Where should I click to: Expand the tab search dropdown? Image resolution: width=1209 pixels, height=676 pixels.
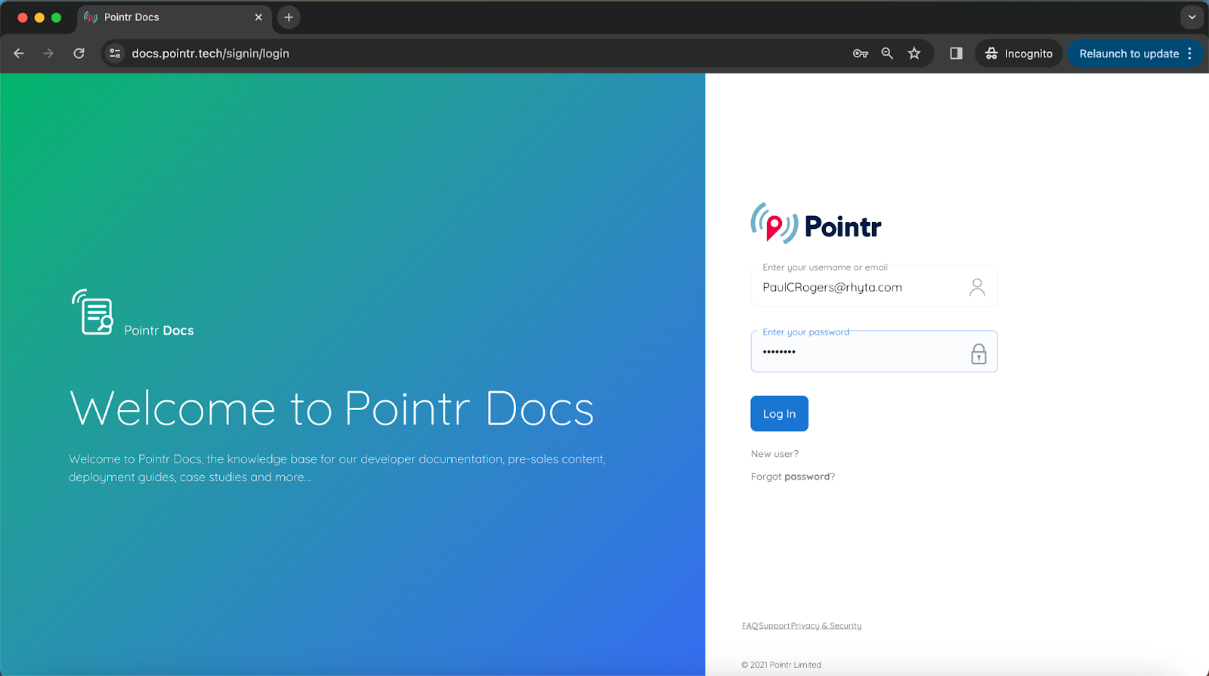pos(1192,17)
